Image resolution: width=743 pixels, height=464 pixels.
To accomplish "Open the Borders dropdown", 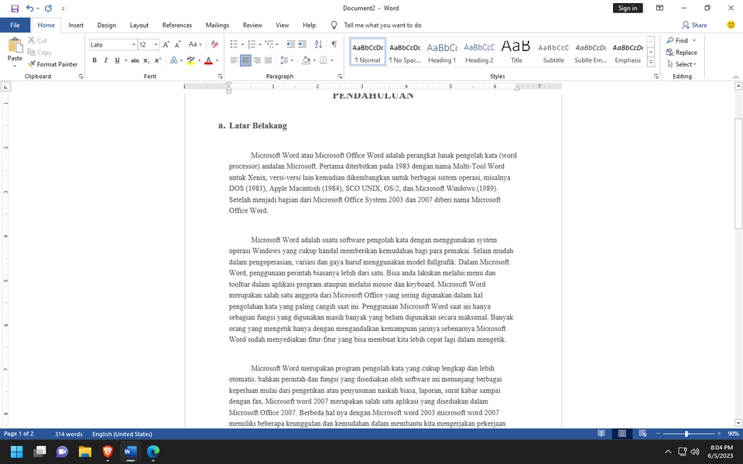I will click(x=332, y=60).
